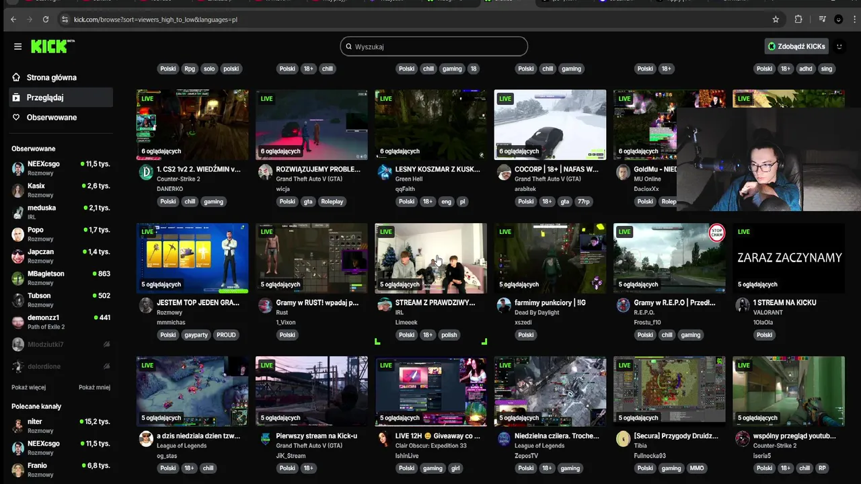Open the Pierwszy stream na Kick-u title

316,436
